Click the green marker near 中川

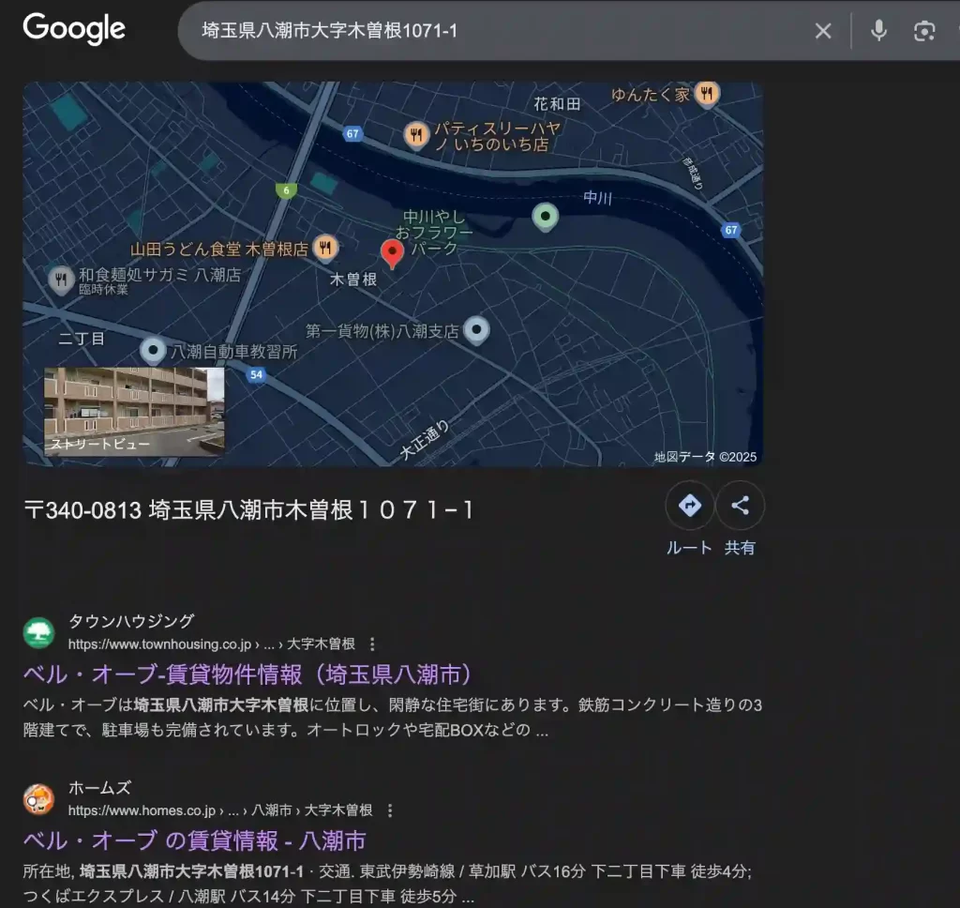[x=545, y=217]
